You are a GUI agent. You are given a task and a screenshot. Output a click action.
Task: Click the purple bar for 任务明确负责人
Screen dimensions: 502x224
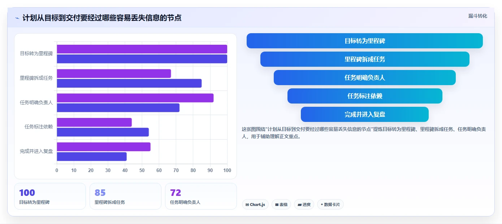[x=135, y=98]
